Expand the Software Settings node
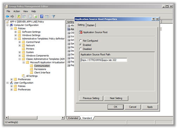The image size is (178, 129). pyautogui.click(x=15, y=32)
